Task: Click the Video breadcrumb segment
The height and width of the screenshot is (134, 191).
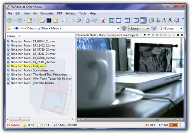Action: point(30,29)
